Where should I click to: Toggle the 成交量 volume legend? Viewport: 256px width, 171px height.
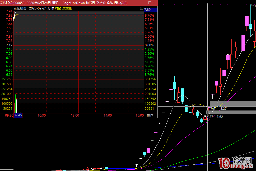coord(67,8)
